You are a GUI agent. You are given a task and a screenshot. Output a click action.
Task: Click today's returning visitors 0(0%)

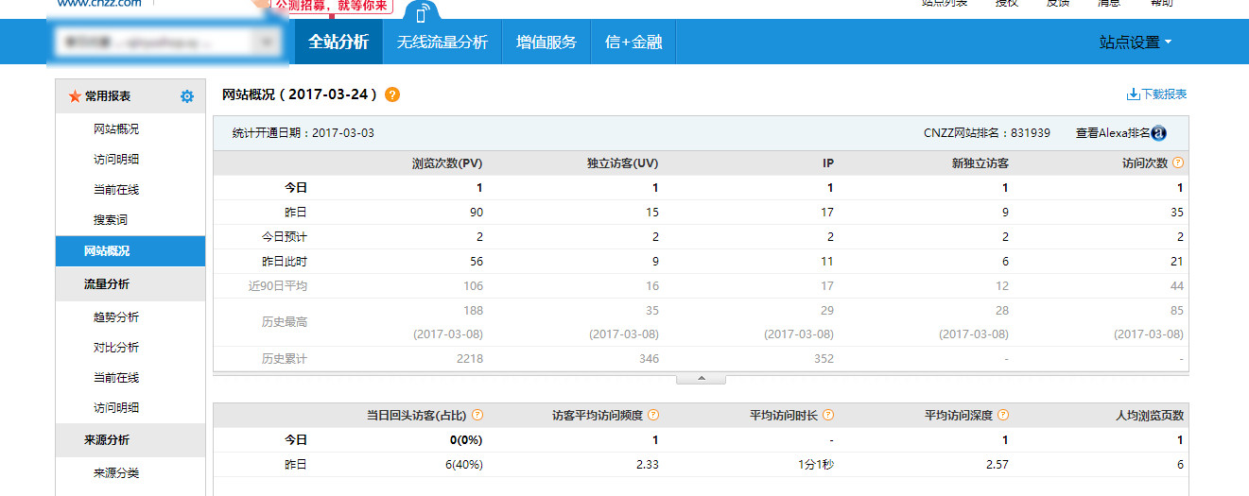pos(466,440)
